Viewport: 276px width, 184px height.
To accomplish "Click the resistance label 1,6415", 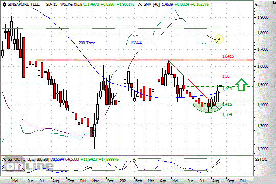I will click(228, 56).
